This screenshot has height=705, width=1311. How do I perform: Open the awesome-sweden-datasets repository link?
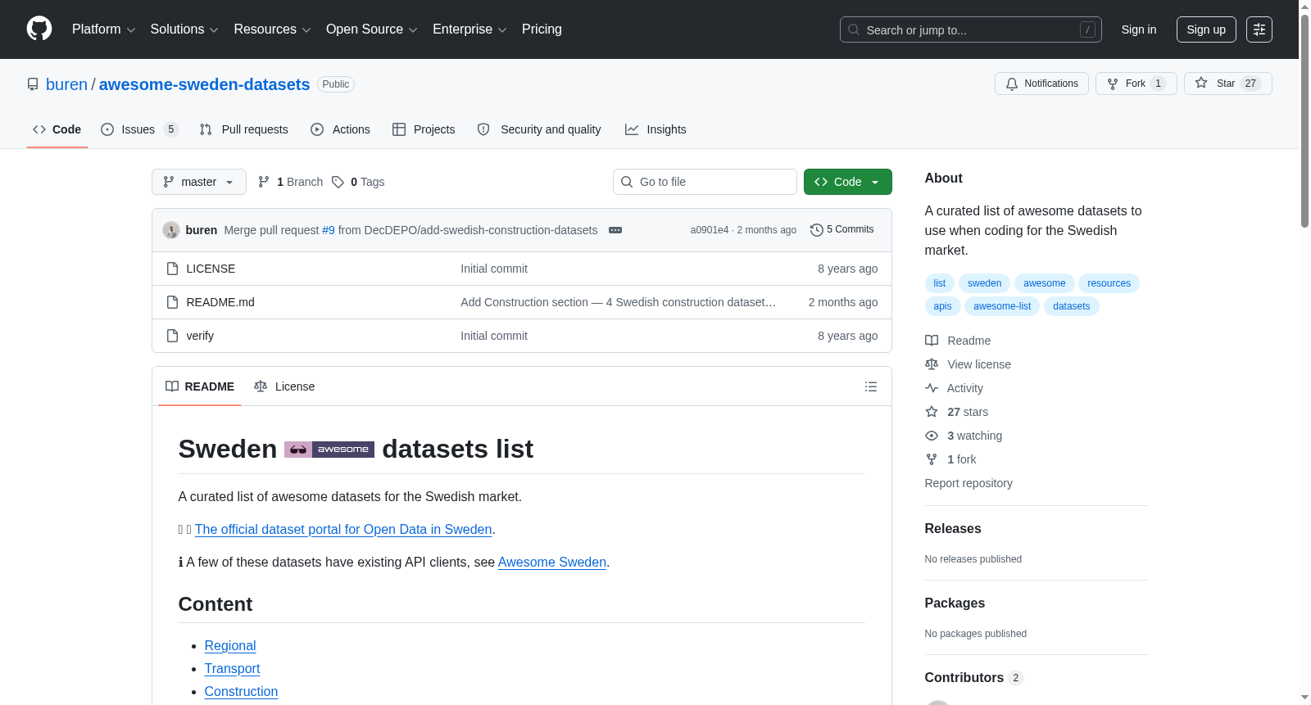point(204,84)
